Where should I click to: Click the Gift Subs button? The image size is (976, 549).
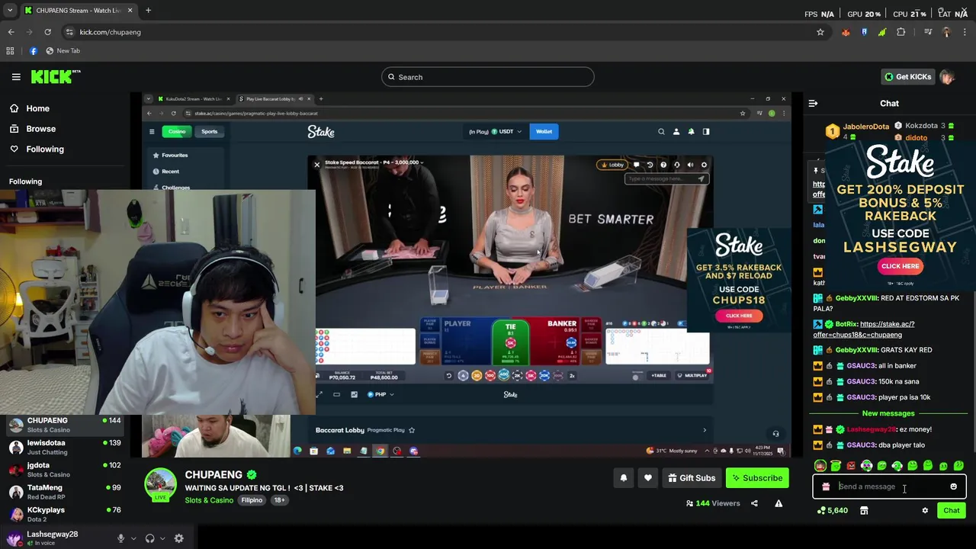pos(692,478)
